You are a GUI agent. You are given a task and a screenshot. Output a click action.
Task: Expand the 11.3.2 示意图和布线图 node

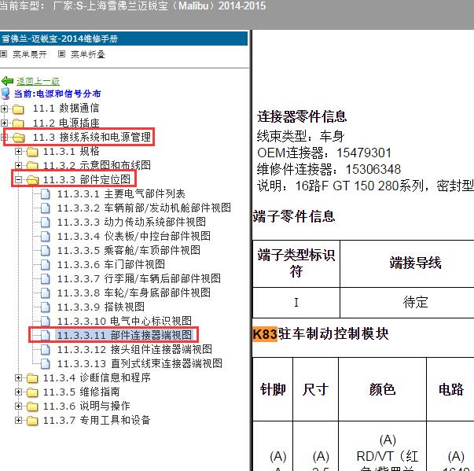(x=18, y=165)
